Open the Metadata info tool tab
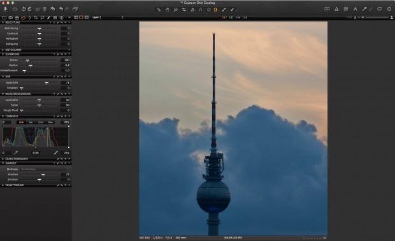 pos(61,18)
